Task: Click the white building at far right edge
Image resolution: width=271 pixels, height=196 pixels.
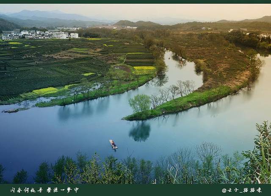Action: coord(265,36)
